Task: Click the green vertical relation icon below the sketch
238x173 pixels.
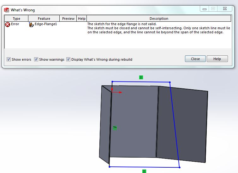Action: tap(144, 171)
